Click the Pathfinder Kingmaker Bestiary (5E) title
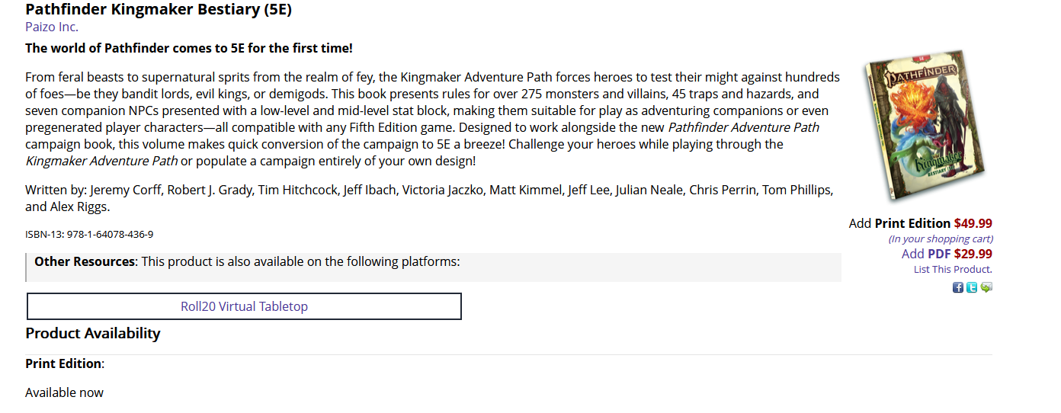The height and width of the screenshot is (413, 1061). coord(159,10)
